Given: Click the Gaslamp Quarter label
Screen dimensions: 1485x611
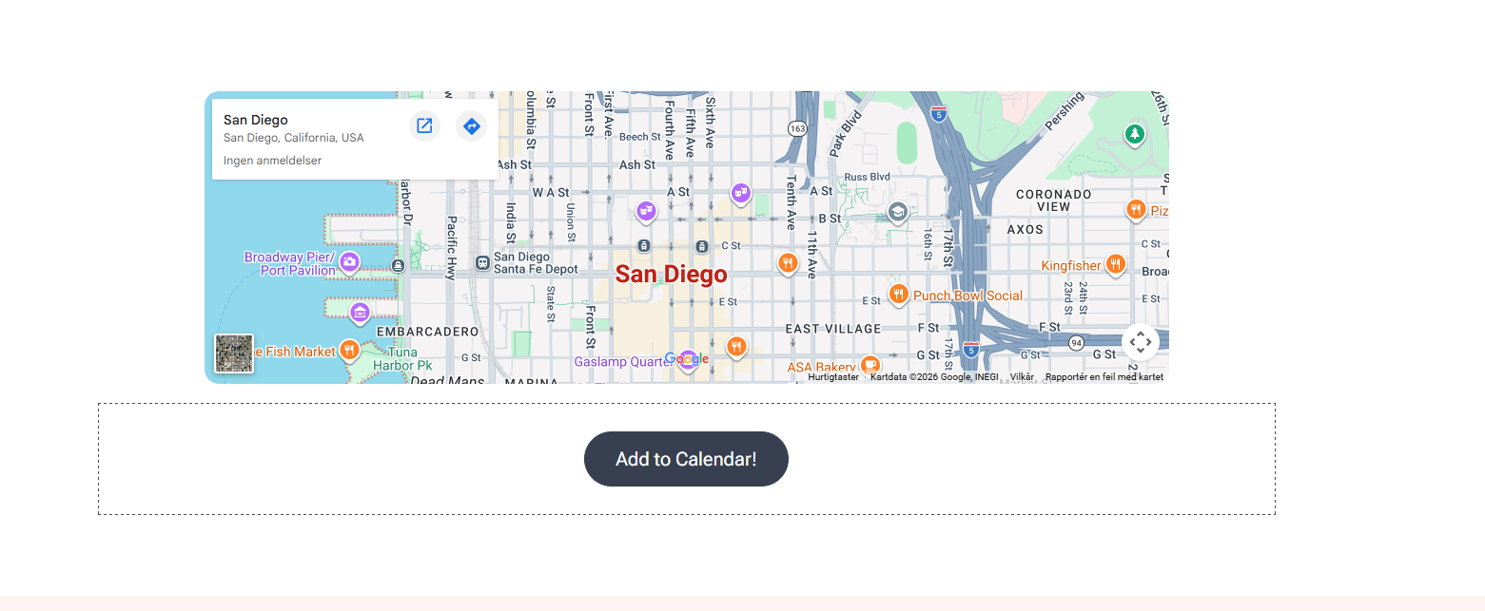Looking at the screenshot, I should click(623, 362).
